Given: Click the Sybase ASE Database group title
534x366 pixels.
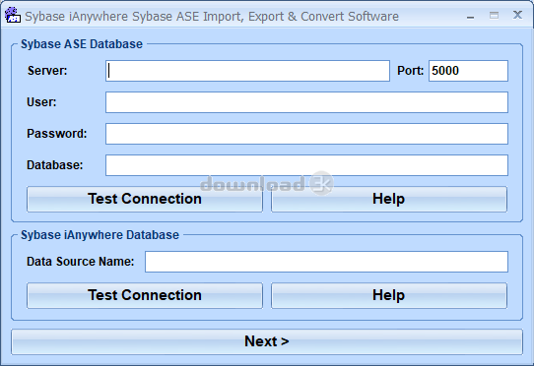Looking at the screenshot, I should click(82, 44).
